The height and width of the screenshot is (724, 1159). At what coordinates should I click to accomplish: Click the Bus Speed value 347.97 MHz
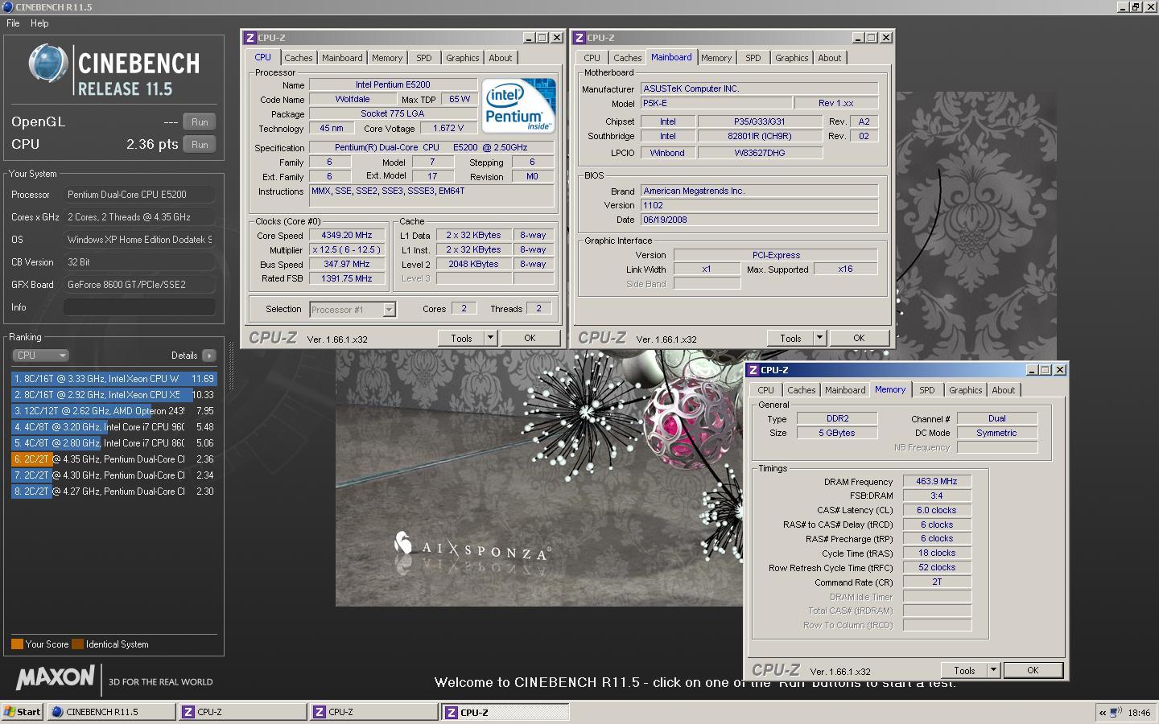point(347,264)
